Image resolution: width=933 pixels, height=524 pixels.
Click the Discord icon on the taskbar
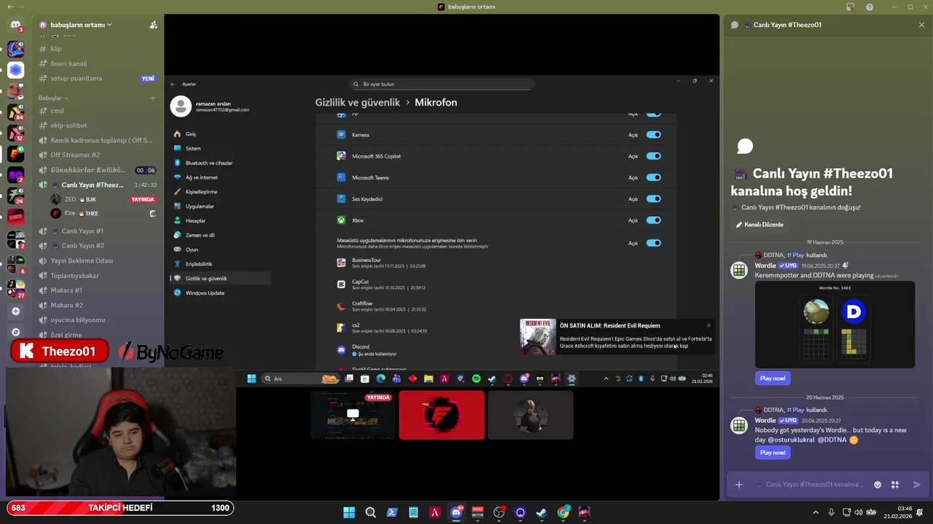[456, 512]
